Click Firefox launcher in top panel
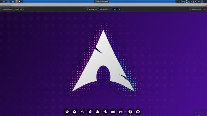Screen dimensions: 207x116 click(16, 1)
